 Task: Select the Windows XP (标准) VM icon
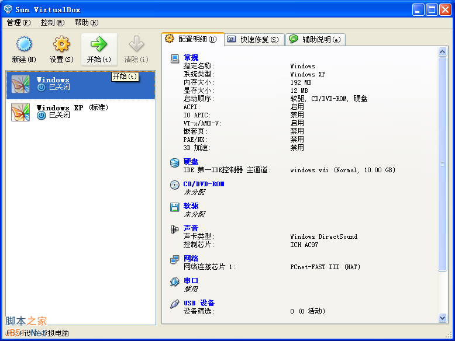tap(20, 112)
